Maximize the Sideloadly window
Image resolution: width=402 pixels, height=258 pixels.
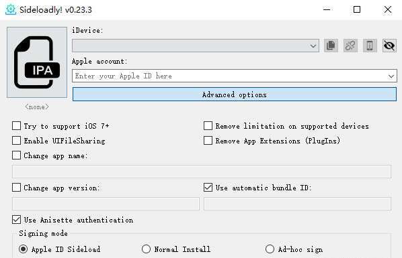pyautogui.click(x=357, y=9)
